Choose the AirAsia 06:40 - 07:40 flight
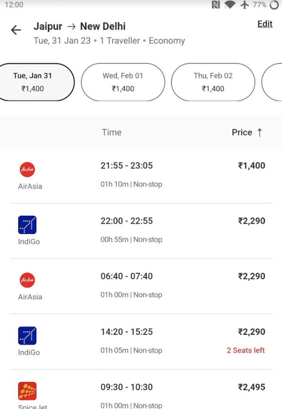 (142, 286)
